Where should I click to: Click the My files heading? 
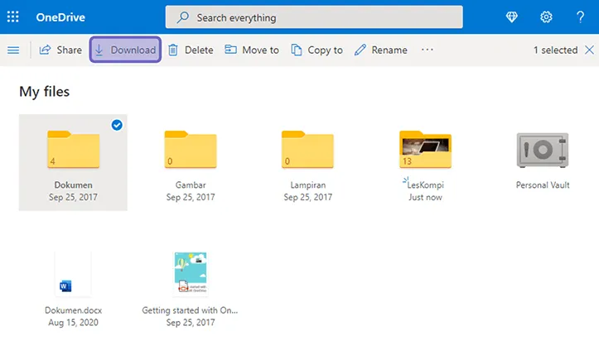pyautogui.click(x=44, y=92)
